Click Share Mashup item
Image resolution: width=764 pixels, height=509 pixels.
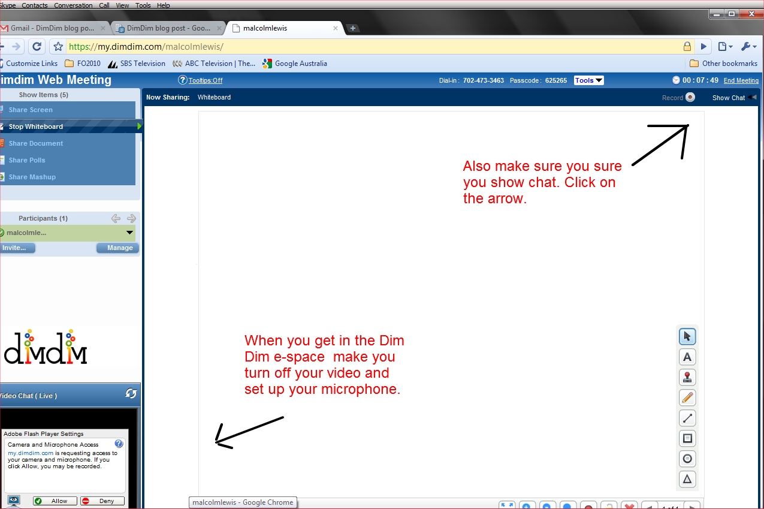68,177
